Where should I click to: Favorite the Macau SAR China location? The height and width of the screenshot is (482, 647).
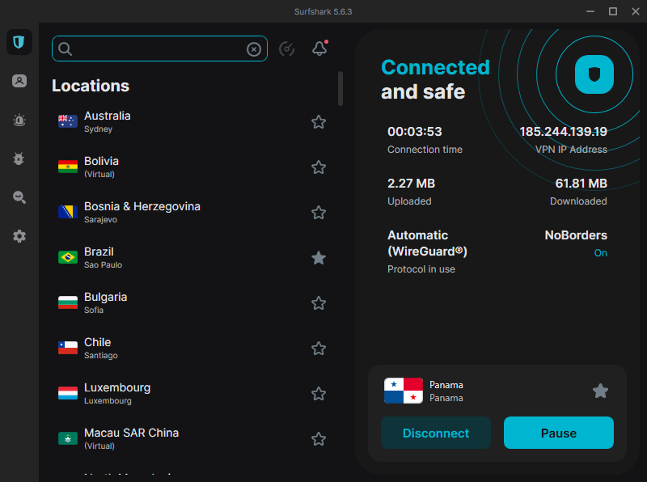click(x=319, y=439)
